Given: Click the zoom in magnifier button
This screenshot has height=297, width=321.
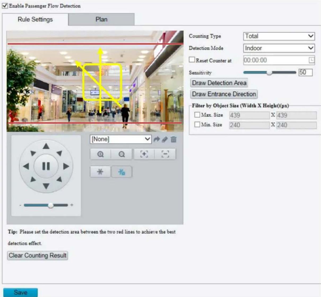Looking at the screenshot, I should coord(100,154).
